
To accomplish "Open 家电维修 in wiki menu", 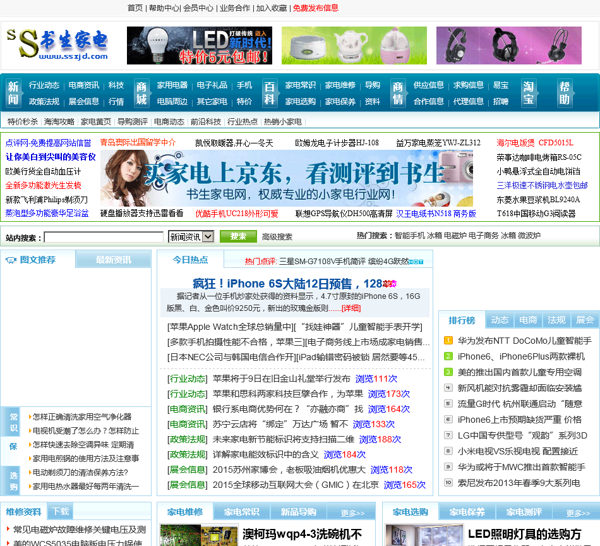I will [x=340, y=85].
